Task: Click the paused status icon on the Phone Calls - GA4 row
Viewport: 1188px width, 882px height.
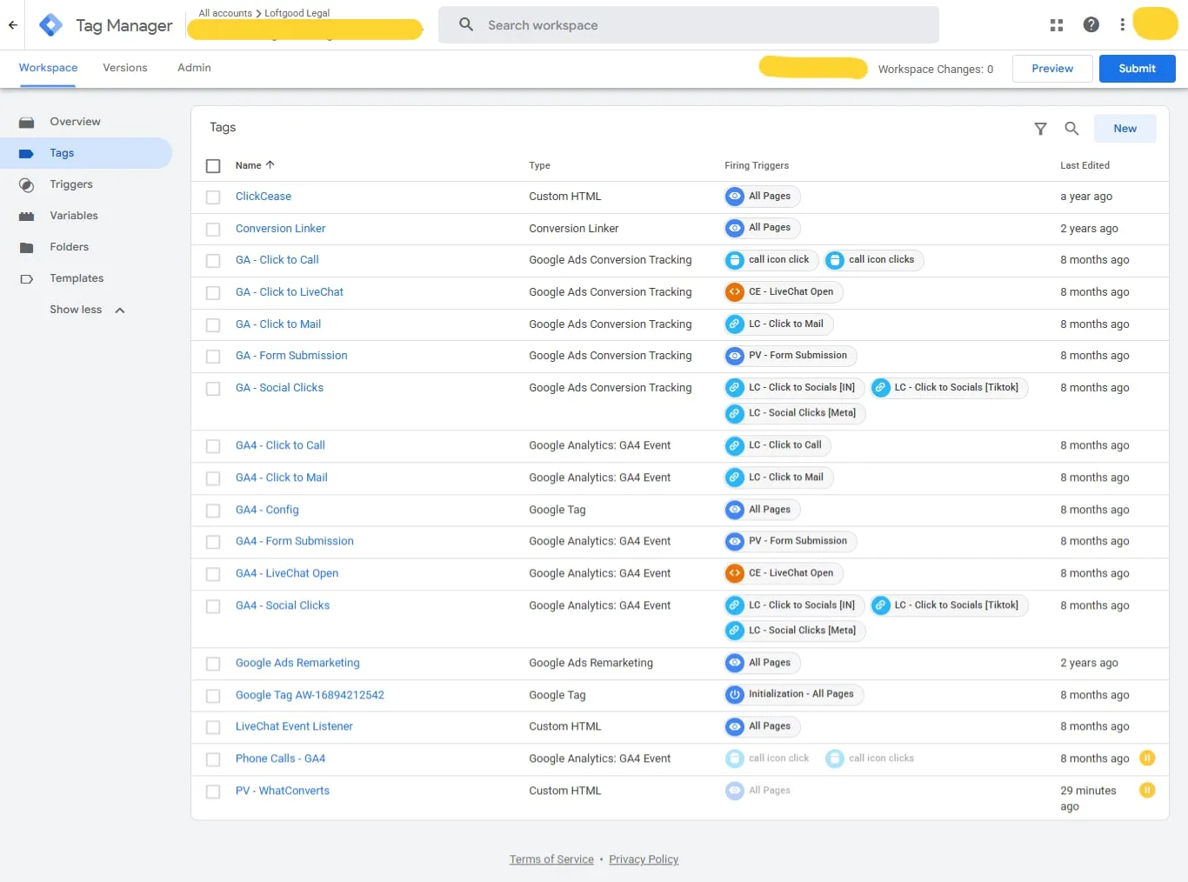Action: click(x=1147, y=758)
